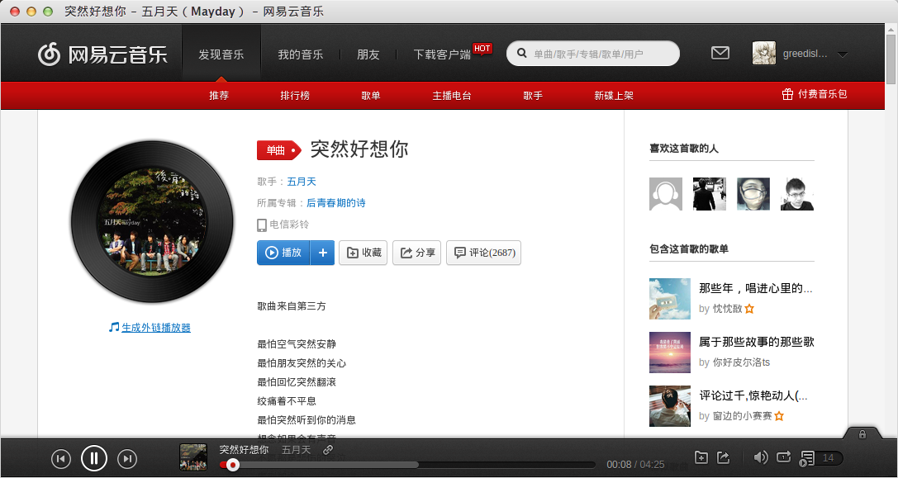This screenshot has height=478, width=898.
Task: Click the magnifier search icon
Action: coord(522,53)
